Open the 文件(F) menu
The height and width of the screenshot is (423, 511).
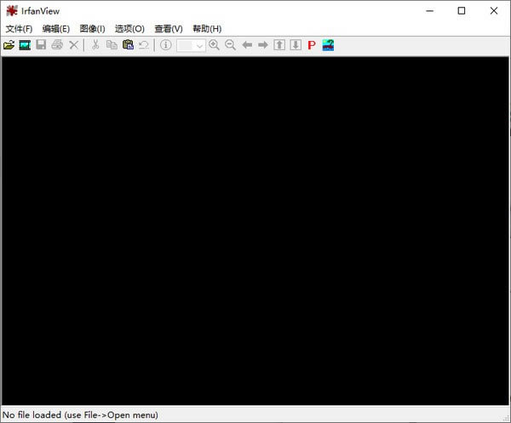19,29
